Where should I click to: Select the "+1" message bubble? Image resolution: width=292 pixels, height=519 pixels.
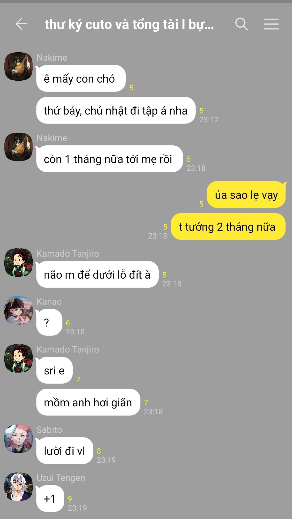[x=50, y=499]
